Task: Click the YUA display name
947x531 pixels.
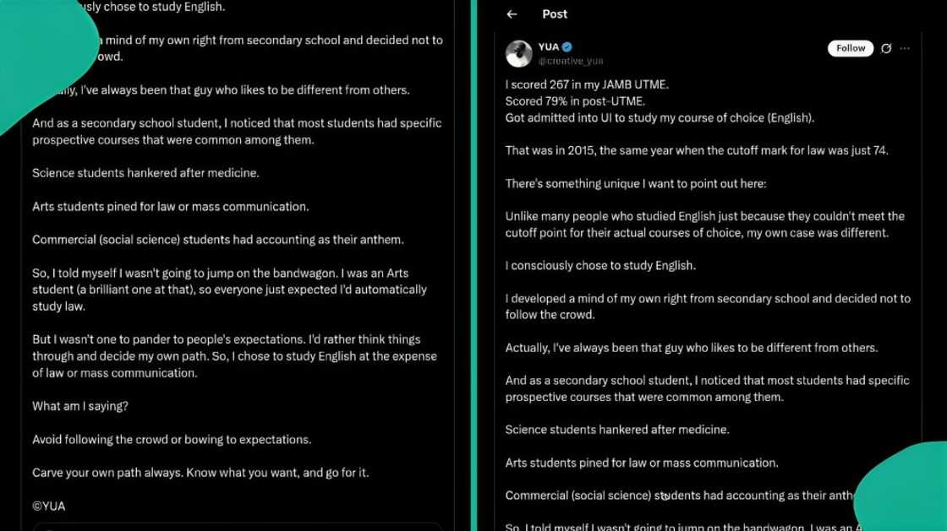Action: click(549, 46)
